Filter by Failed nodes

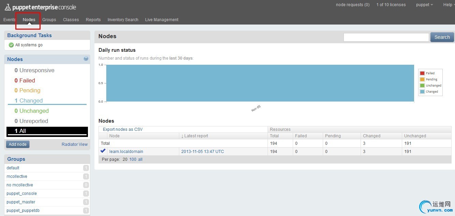point(25,81)
